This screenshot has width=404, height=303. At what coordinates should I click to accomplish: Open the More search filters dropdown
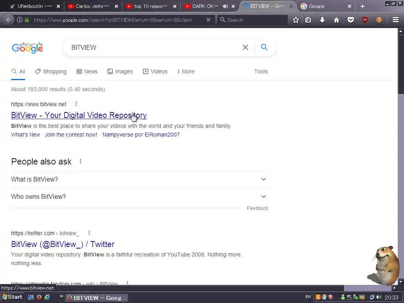point(186,72)
